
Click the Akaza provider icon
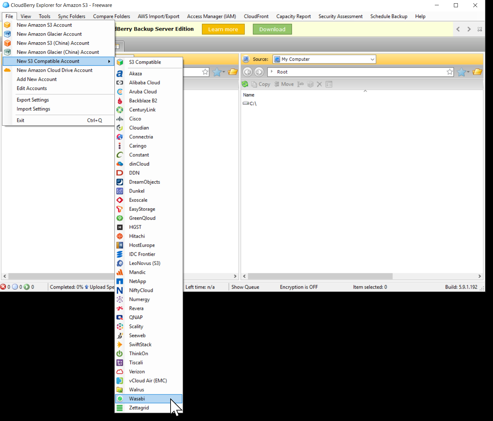coord(120,74)
